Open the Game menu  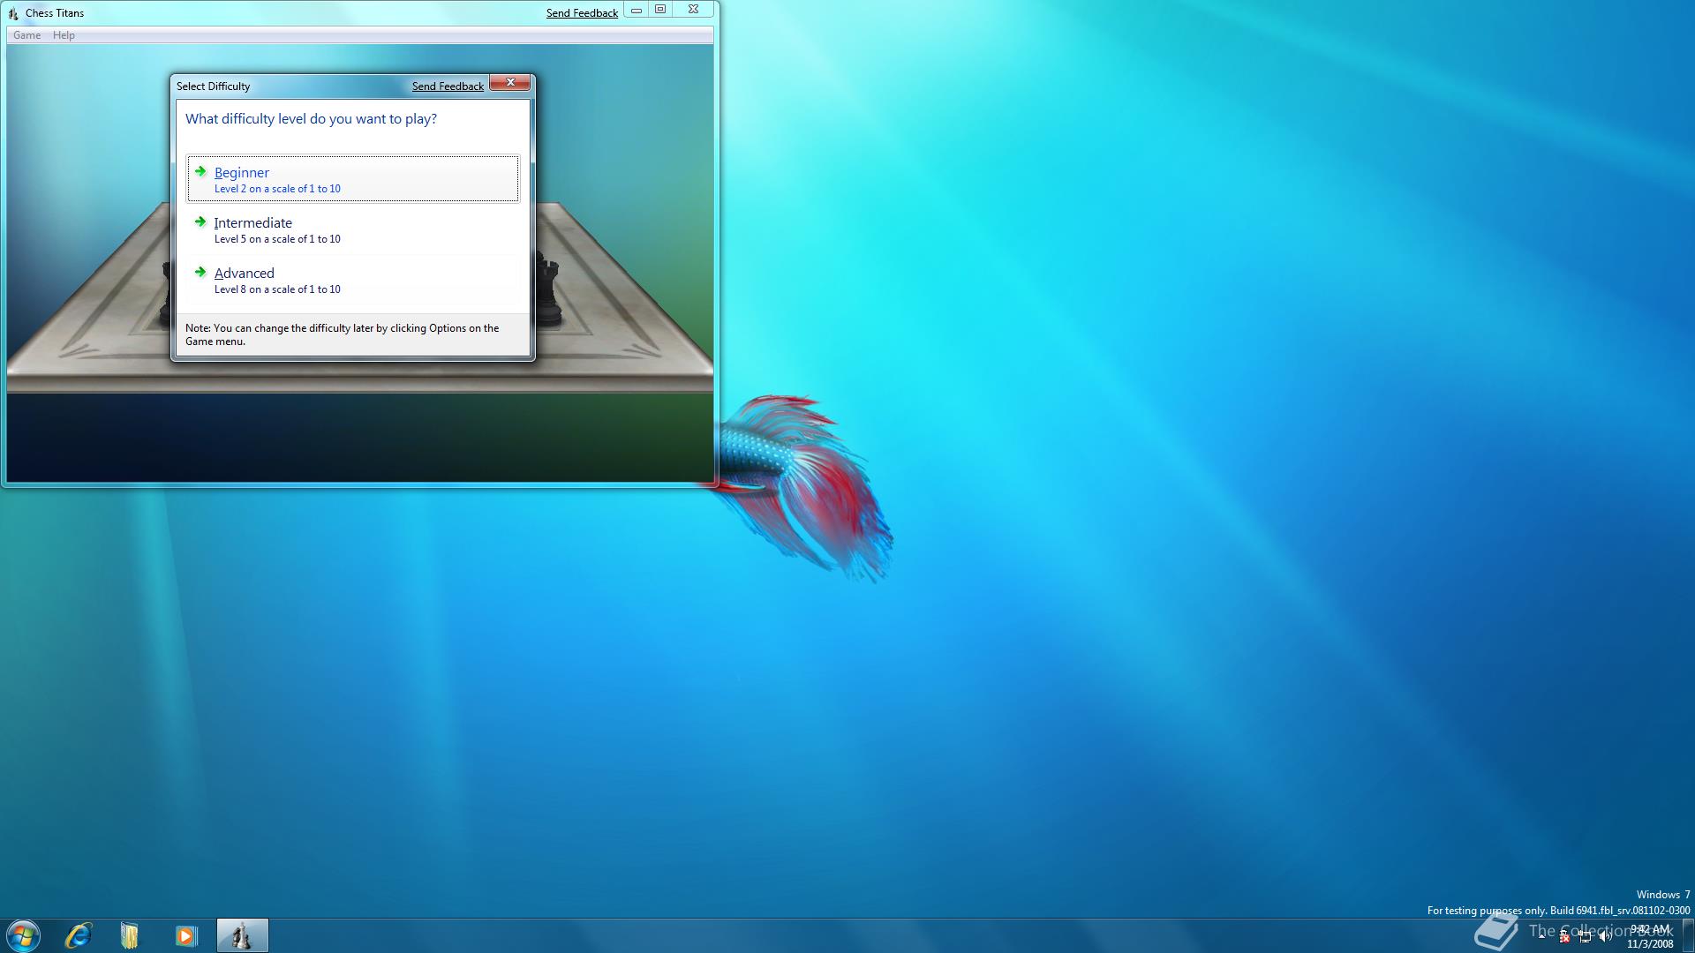pyautogui.click(x=26, y=35)
